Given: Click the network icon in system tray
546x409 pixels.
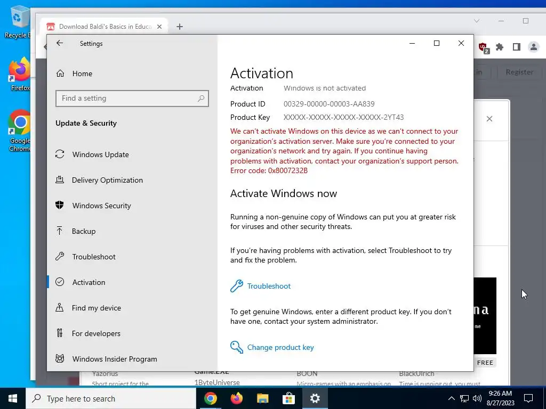Looking at the screenshot, I should [x=464, y=398].
